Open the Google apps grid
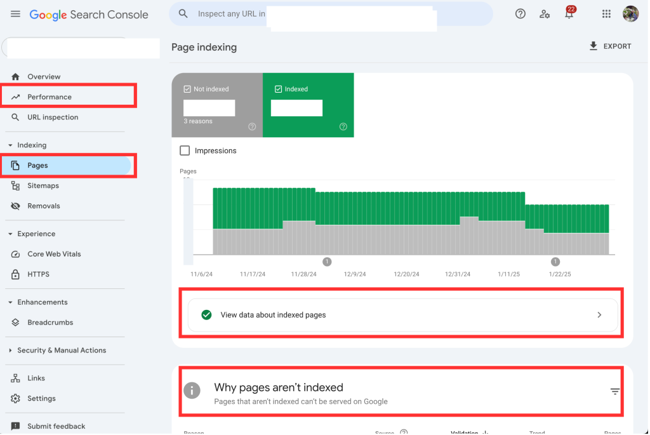The width and height of the screenshot is (650, 435). point(606,14)
